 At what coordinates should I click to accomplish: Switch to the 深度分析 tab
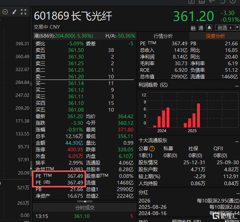point(215,36)
